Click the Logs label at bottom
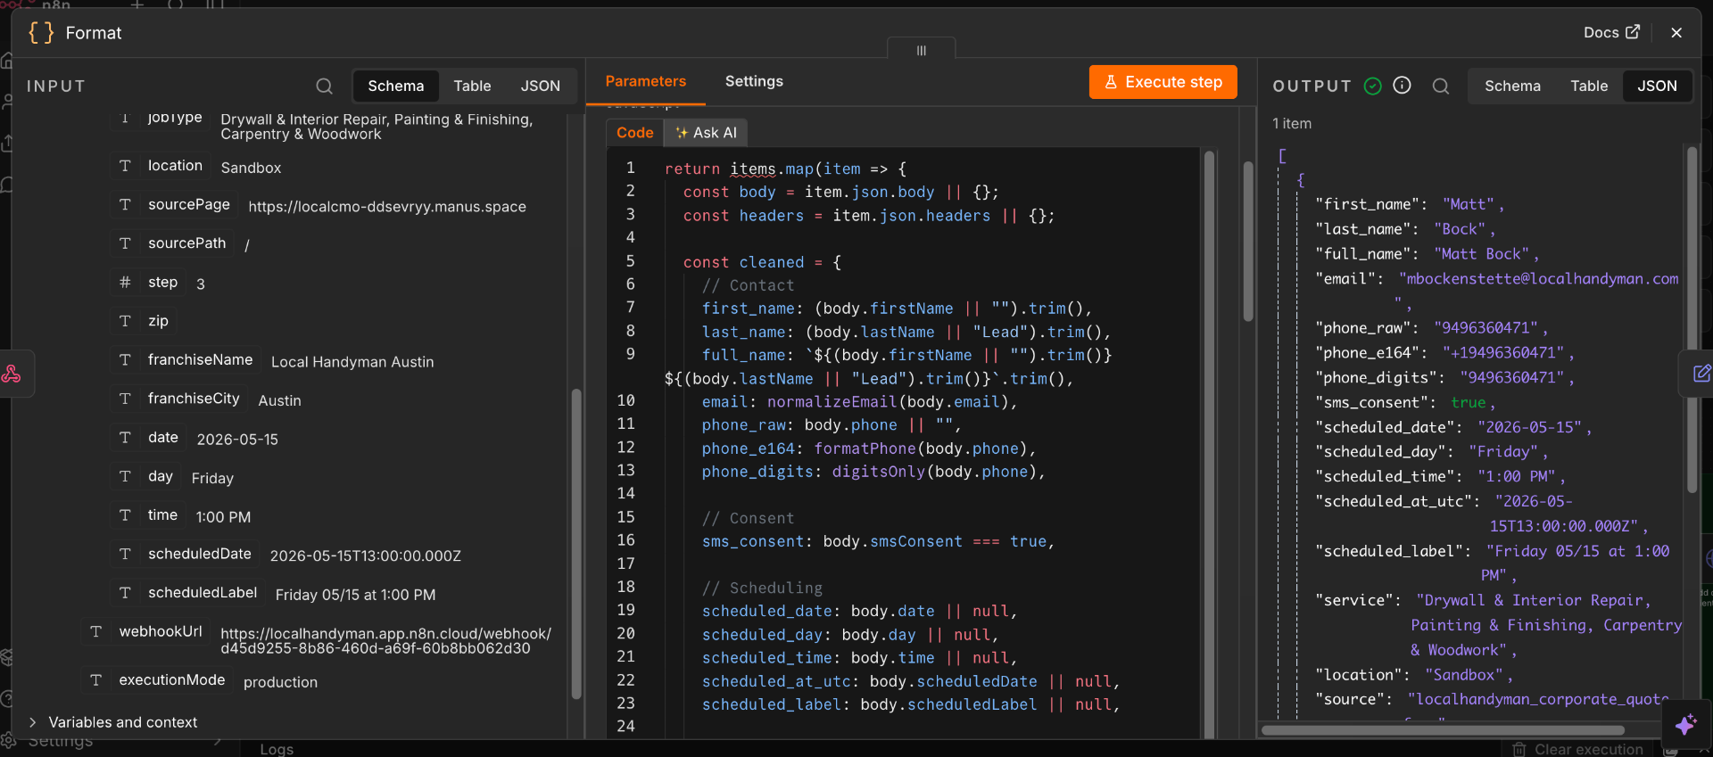This screenshot has height=757, width=1713. click(x=277, y=749)
